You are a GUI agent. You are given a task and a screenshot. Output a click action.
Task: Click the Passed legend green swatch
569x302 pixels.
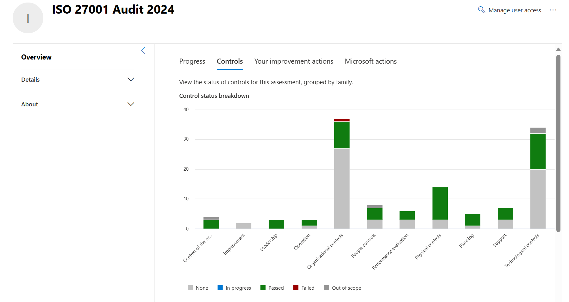tap(263, 288)
